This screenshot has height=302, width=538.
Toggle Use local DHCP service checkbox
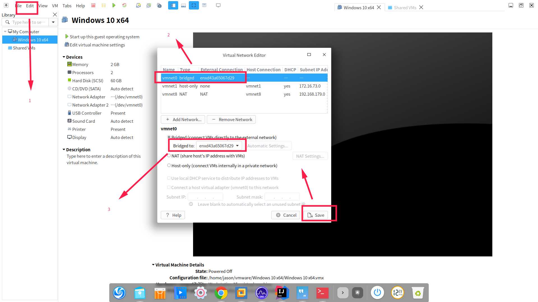coord(169,178)
